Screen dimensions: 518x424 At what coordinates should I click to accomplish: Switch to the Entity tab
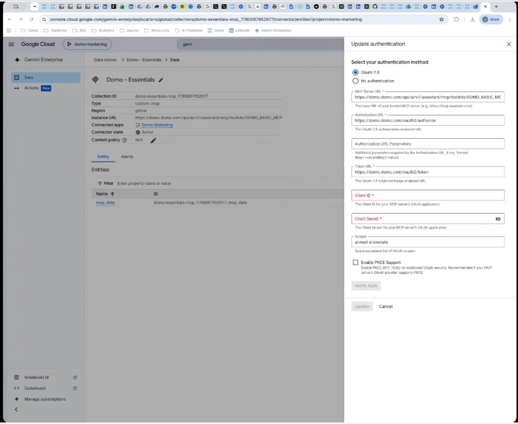(x=103, y=157)
